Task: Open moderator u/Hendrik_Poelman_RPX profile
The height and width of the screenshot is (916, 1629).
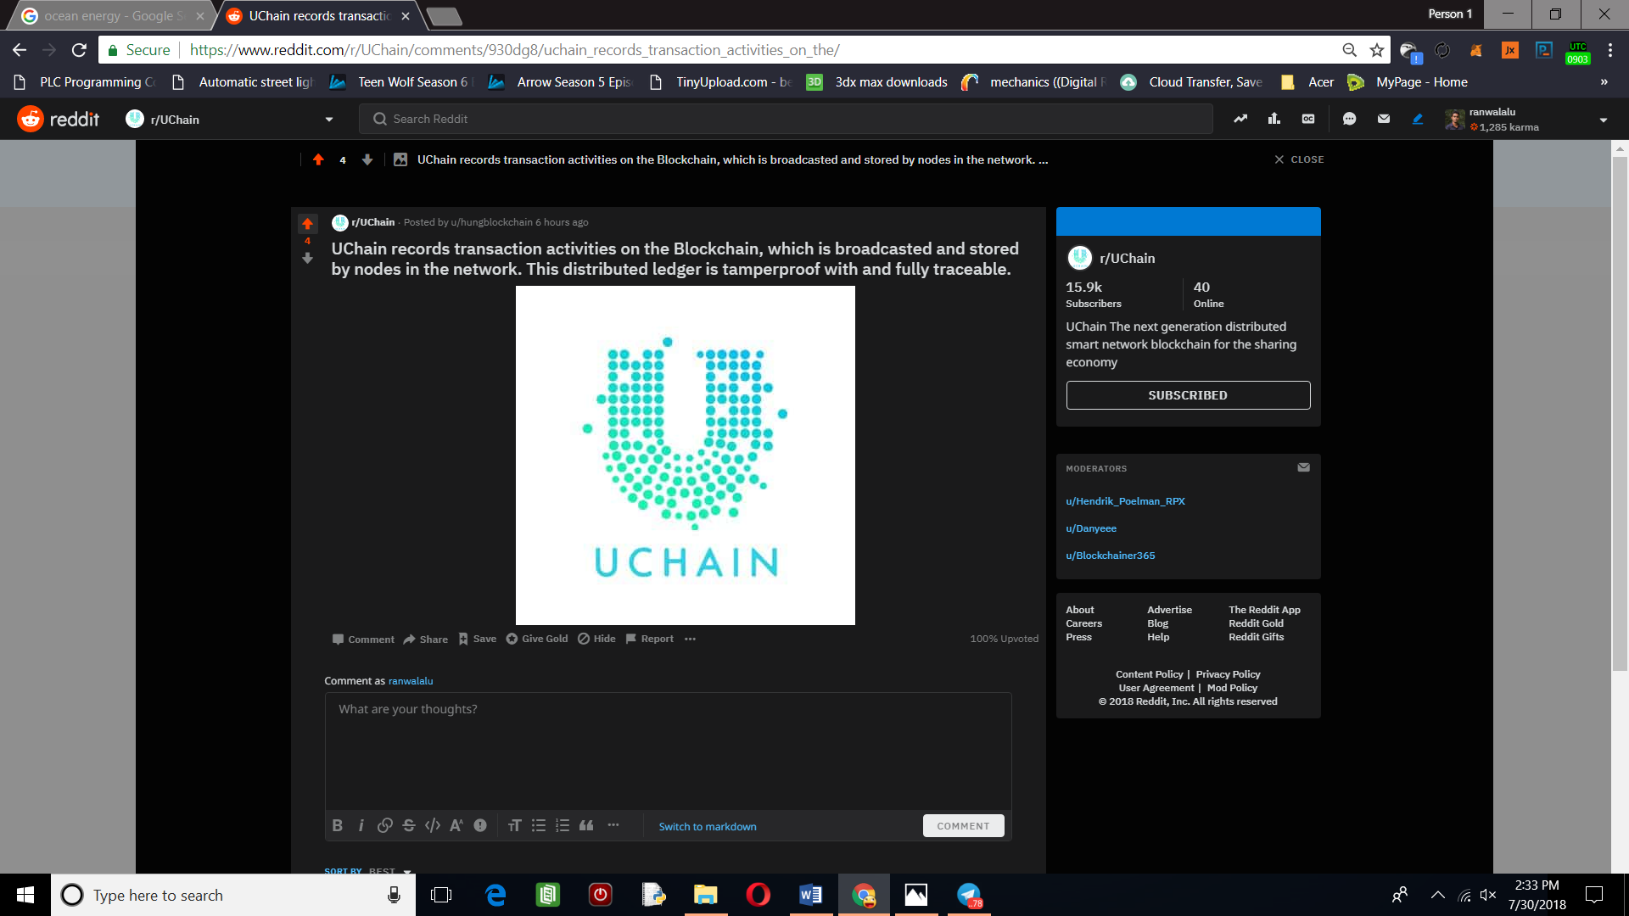Action: pyautogui.click(x=1125, y=501)
